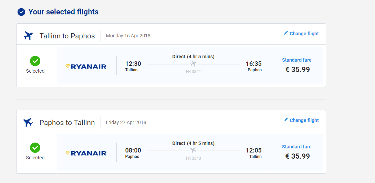
Task: Click the FR 3341 flight number
Action: 193,71
